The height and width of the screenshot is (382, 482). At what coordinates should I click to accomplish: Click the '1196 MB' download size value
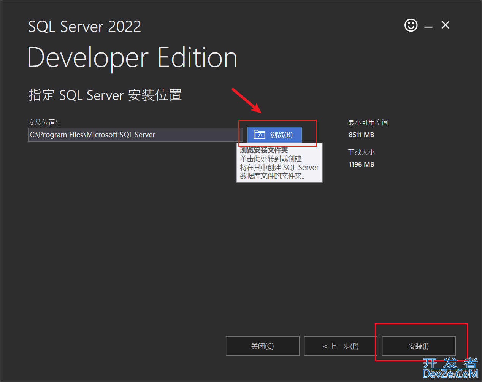[x=361, y=165]
